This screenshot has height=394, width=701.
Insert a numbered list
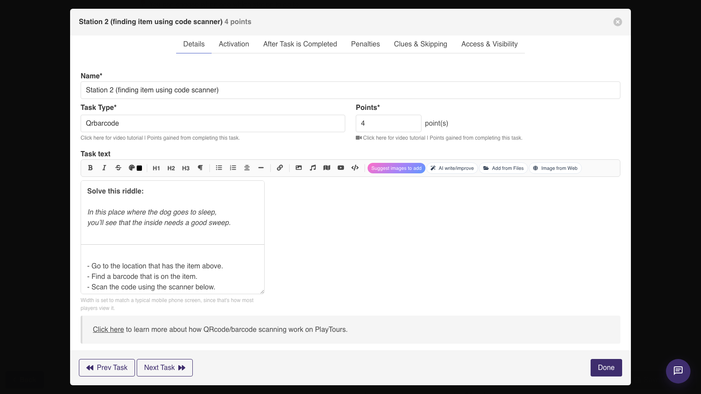(233, 168)
